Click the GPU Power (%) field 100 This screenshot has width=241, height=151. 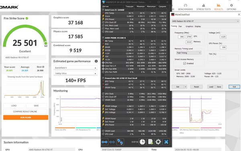pos(223,47)
